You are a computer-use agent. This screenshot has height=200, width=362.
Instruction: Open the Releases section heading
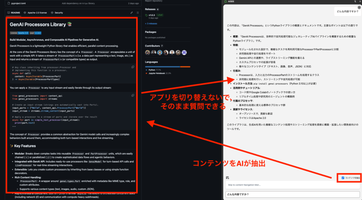click(x=150, y=9)
